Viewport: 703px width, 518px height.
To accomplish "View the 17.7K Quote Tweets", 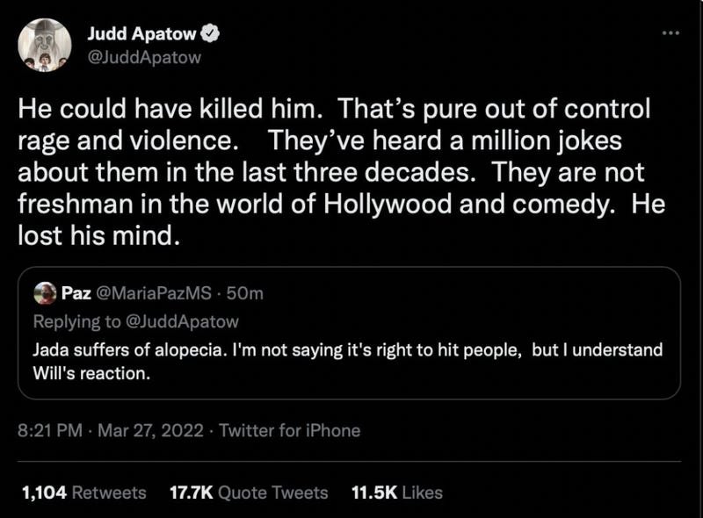I will pyautogui.click(x=248, y=493).
